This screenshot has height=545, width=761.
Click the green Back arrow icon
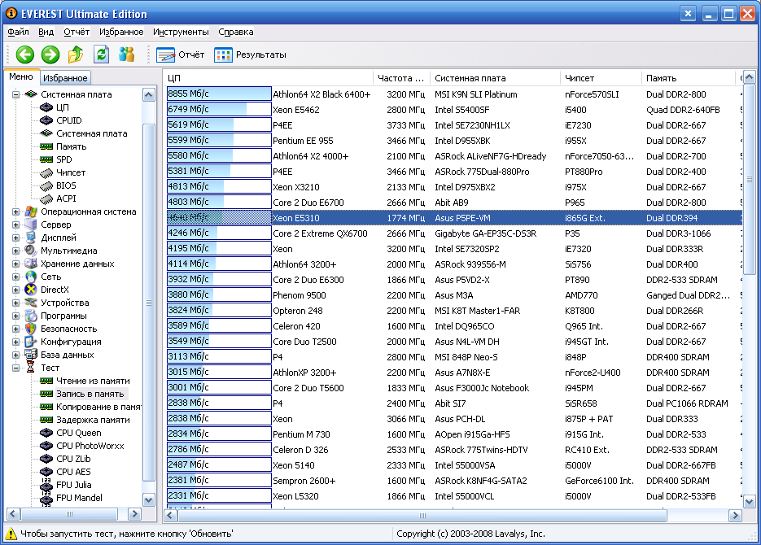25,54
